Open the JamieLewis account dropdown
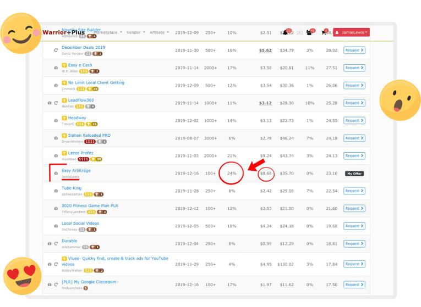The height and width of the screenshot is (307, 421). click(351, 32)
